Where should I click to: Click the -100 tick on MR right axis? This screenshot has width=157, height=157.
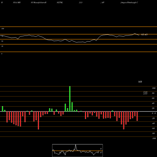click(x=154, y=138)
